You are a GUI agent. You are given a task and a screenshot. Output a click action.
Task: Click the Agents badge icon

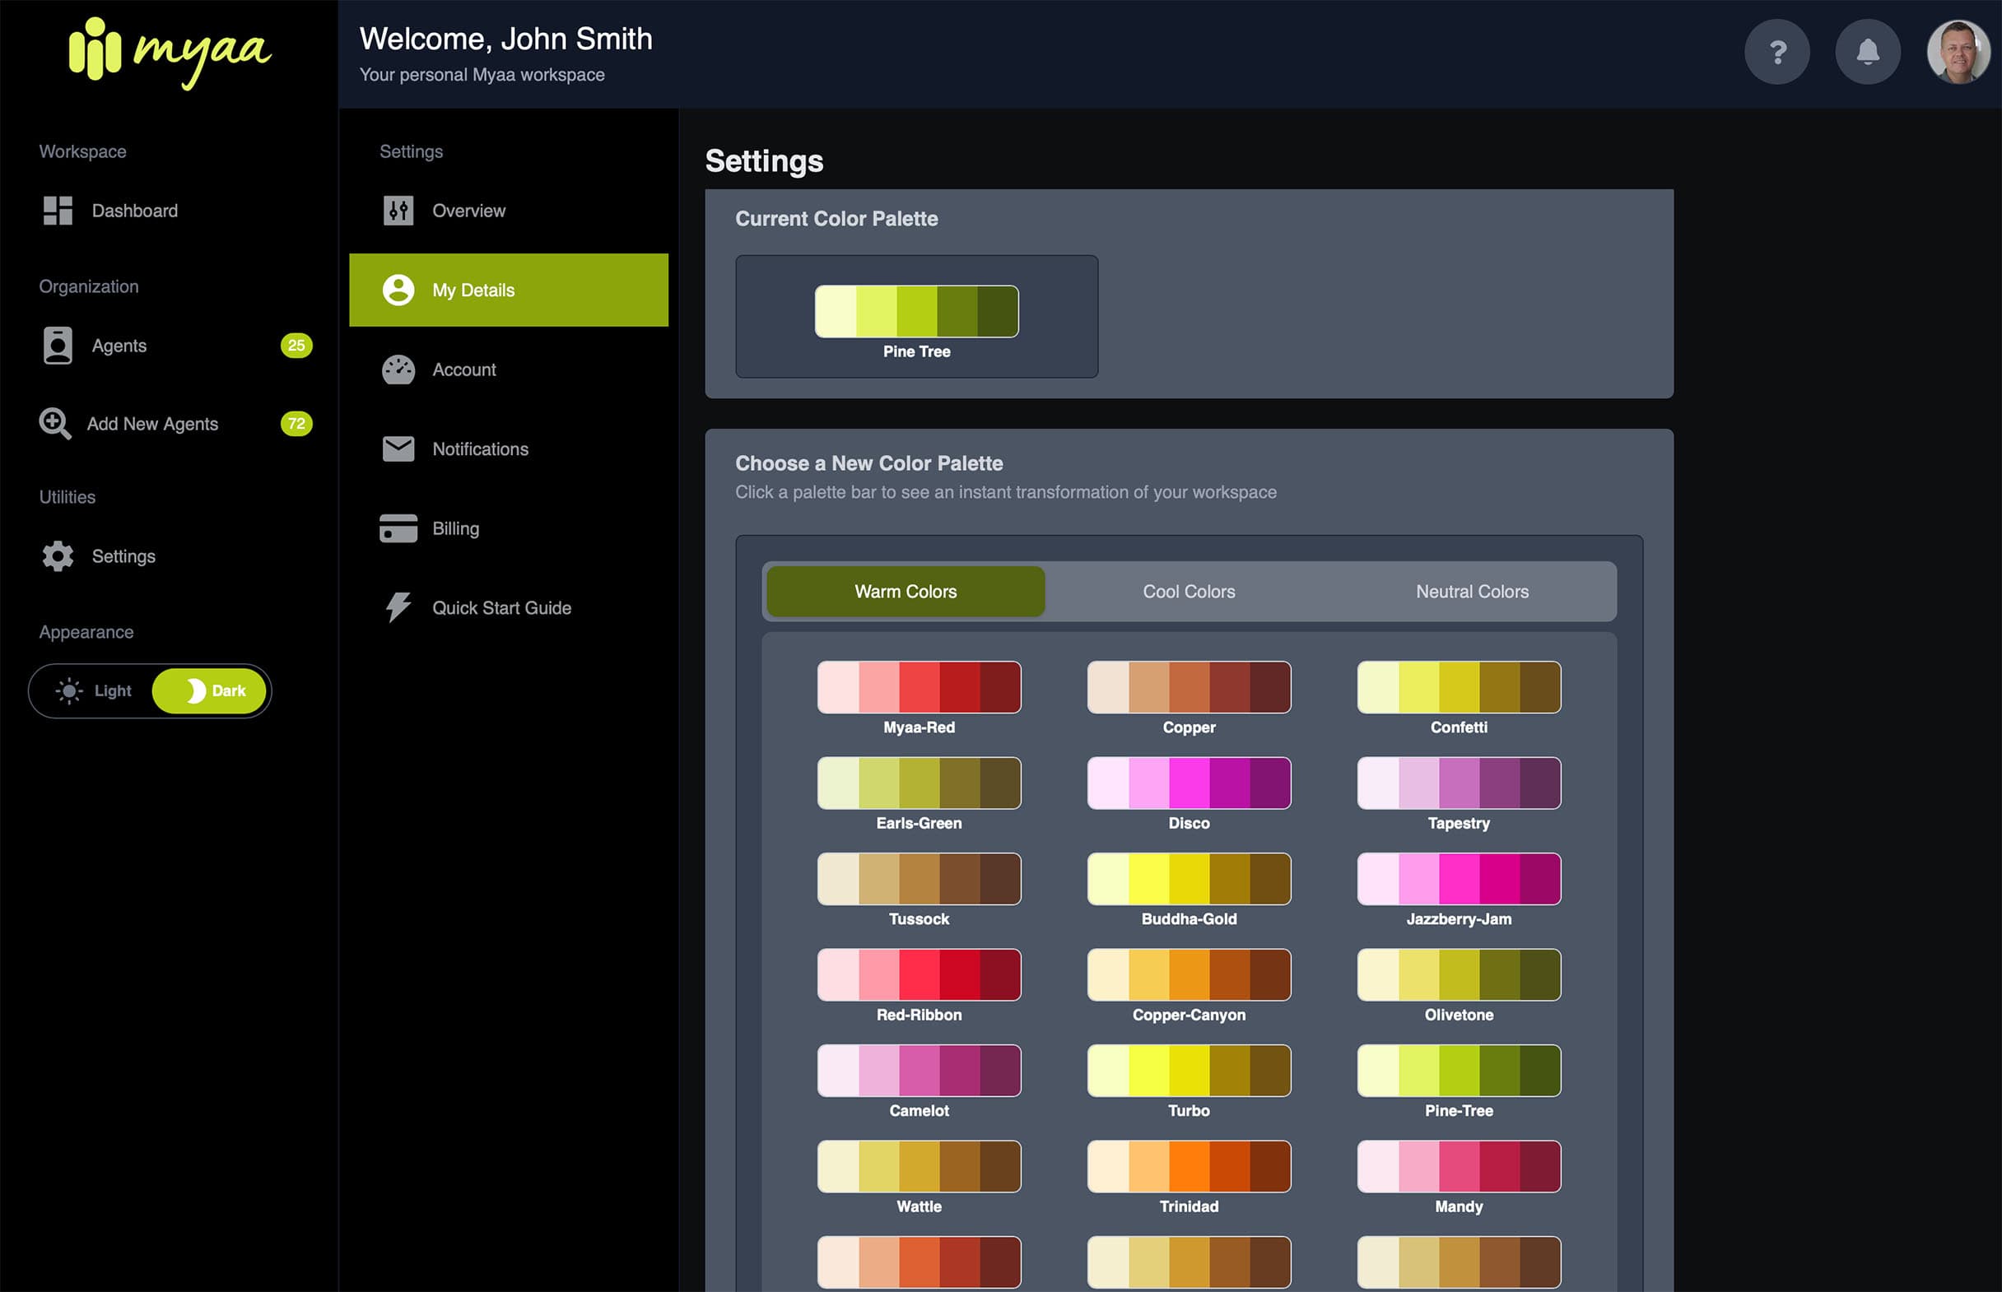tap(58, 346)
